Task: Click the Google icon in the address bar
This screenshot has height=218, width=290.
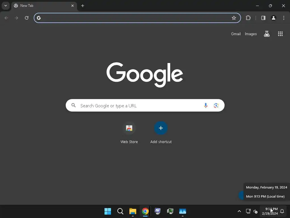Action: [x=39, y=18]
